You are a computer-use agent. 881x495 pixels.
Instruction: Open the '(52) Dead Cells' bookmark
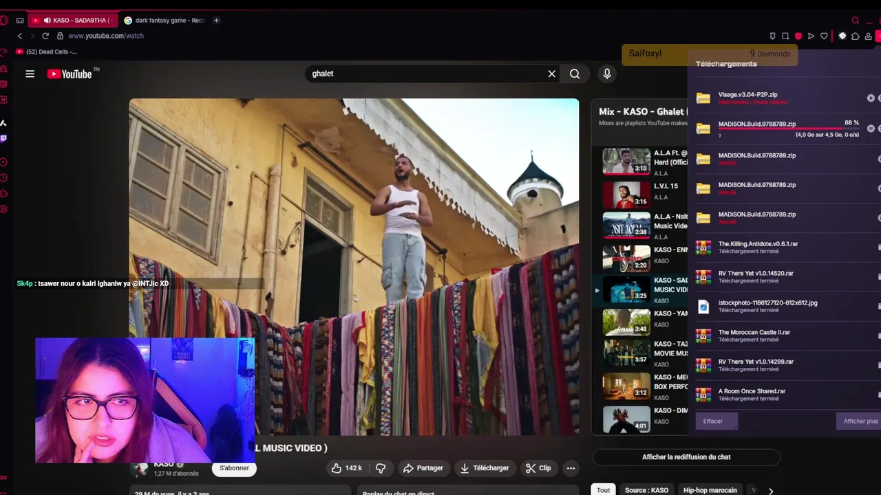(46, 52)
